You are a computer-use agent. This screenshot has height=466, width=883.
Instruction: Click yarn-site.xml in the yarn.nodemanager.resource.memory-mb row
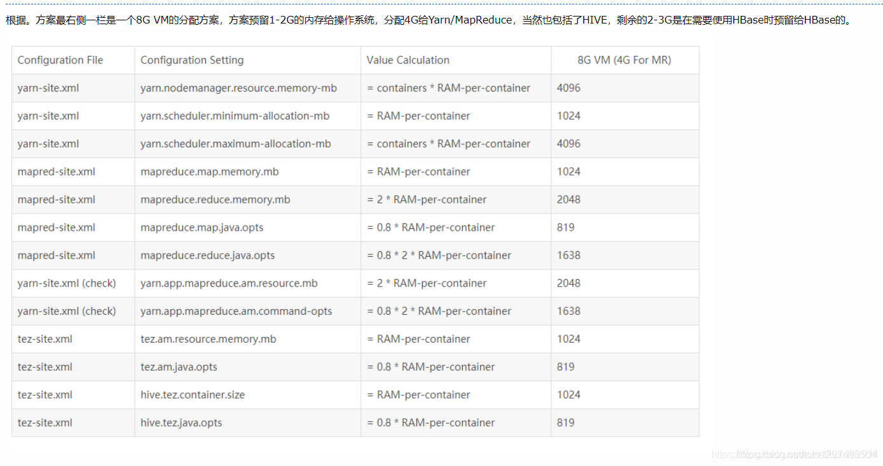[48, 88]
